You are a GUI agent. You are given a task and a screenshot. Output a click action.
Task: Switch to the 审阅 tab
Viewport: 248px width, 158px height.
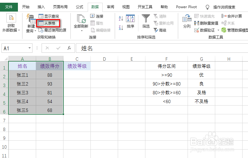(110, 7)
